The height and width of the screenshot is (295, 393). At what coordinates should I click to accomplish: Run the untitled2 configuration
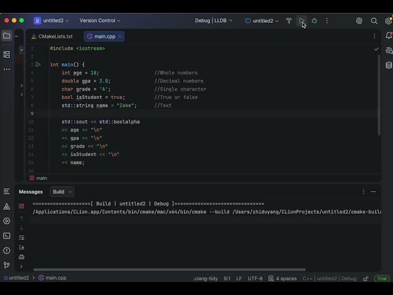click(302, 21)
